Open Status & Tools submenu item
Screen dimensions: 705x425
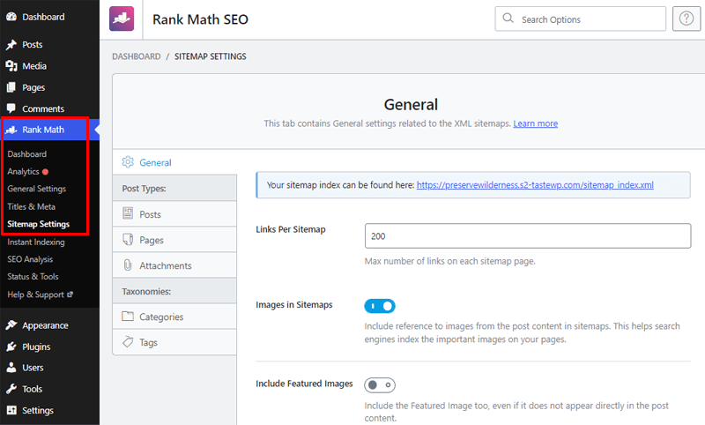click(33, 277)
